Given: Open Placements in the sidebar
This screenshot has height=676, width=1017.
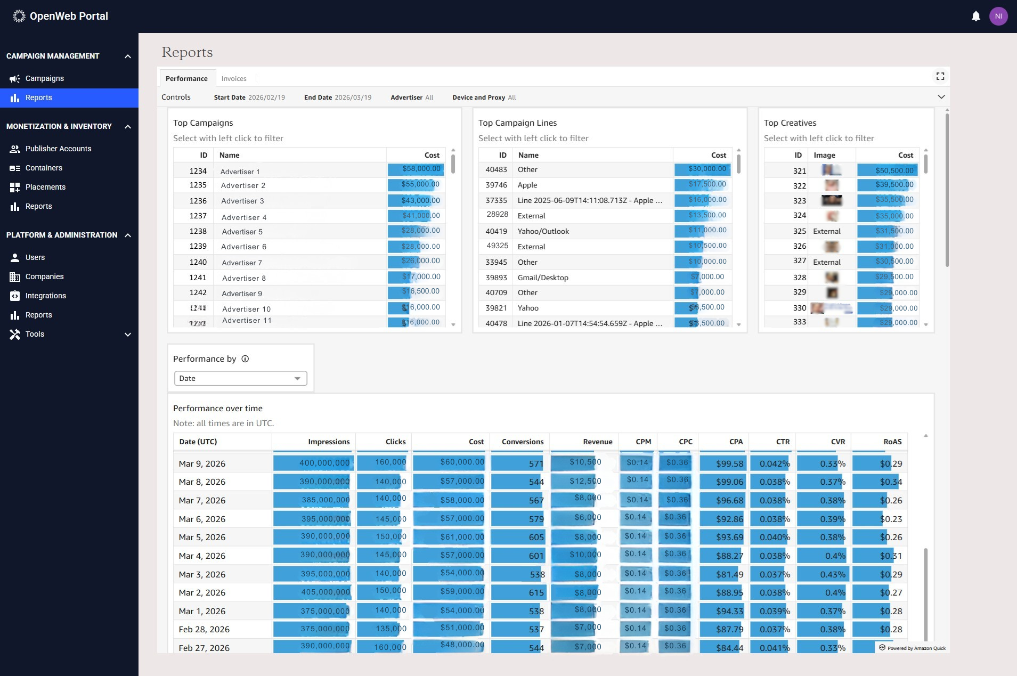Looking at the screenshot, I should 45,187.
